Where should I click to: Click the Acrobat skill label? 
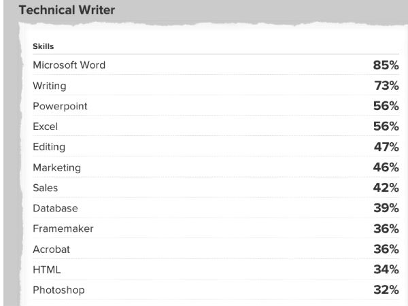(x=51, y=249)
